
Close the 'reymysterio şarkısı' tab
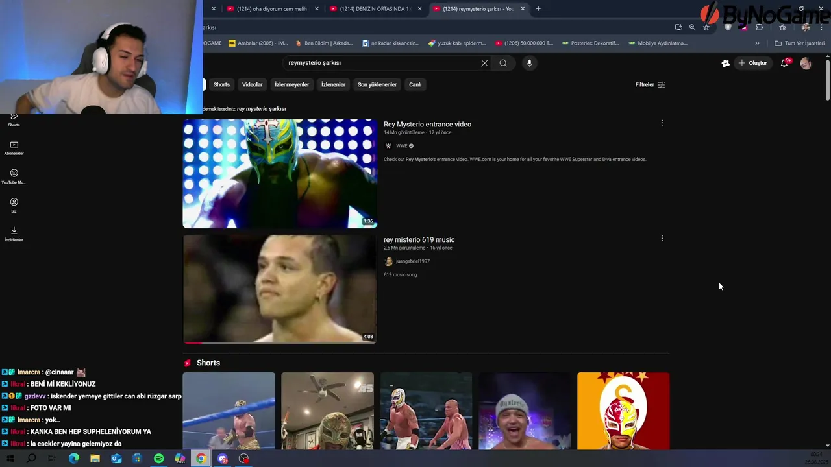click(523, 9)
